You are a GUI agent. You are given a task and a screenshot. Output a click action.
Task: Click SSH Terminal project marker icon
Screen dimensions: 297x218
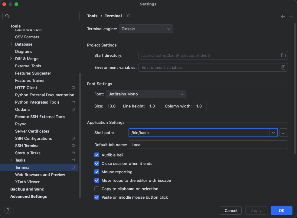[x=73, y=146]
